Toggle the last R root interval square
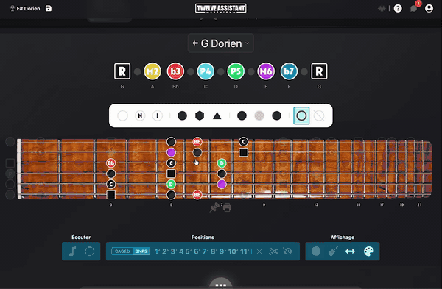 (319, 71)
